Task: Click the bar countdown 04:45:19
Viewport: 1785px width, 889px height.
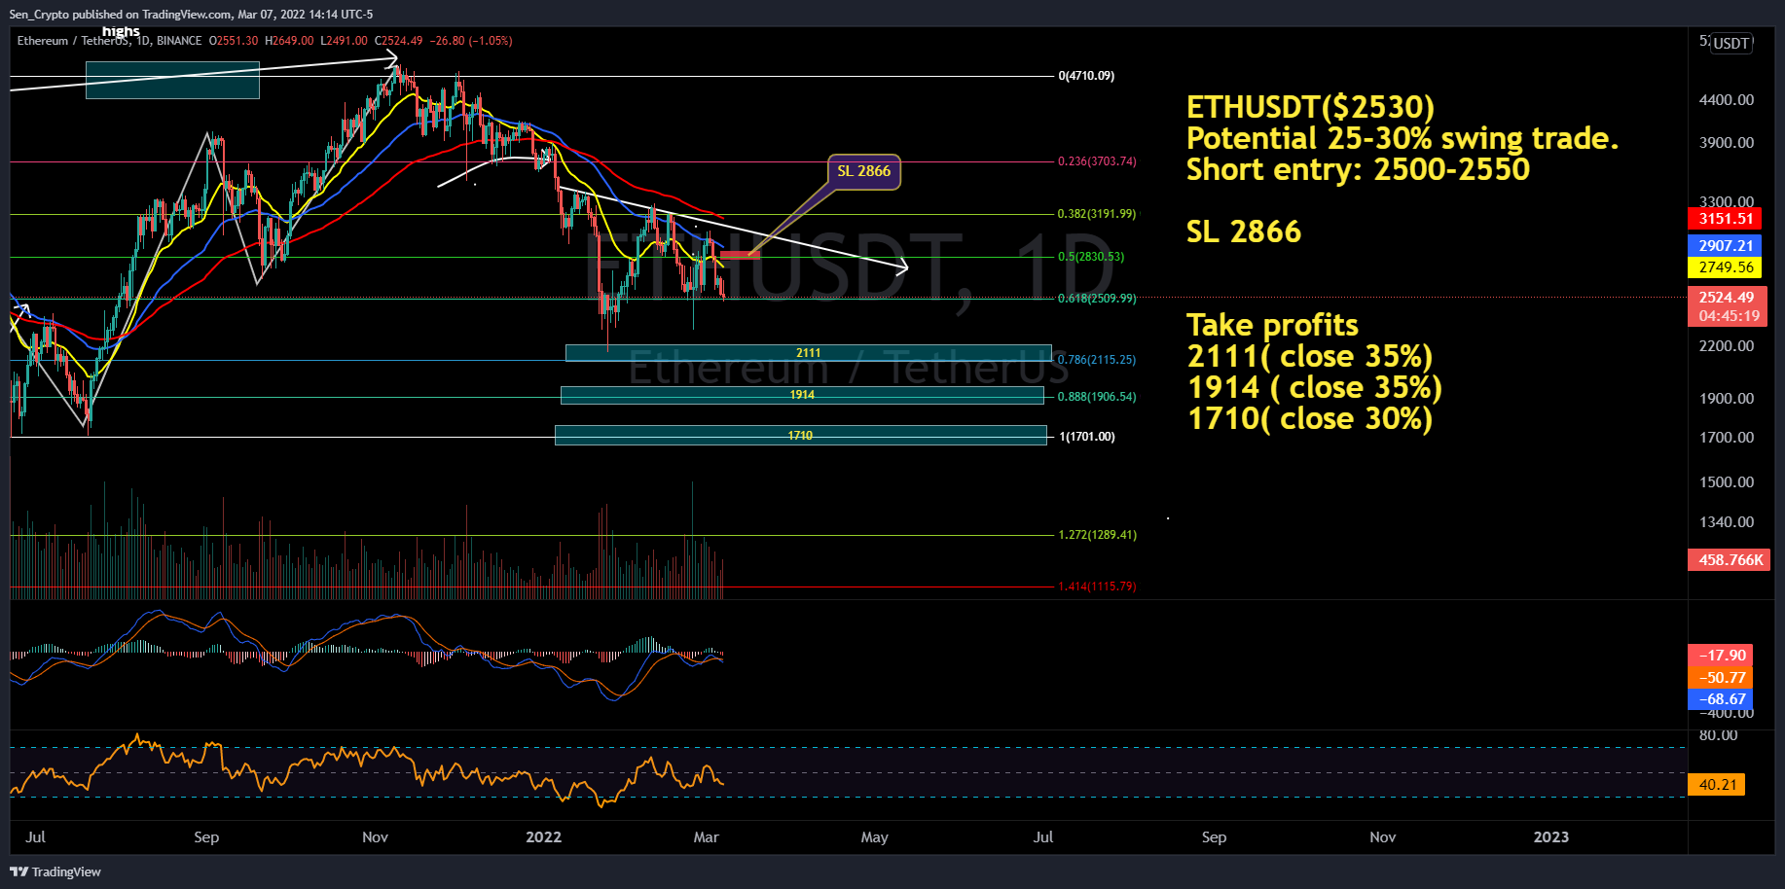Action: [x=1727, y=316]
